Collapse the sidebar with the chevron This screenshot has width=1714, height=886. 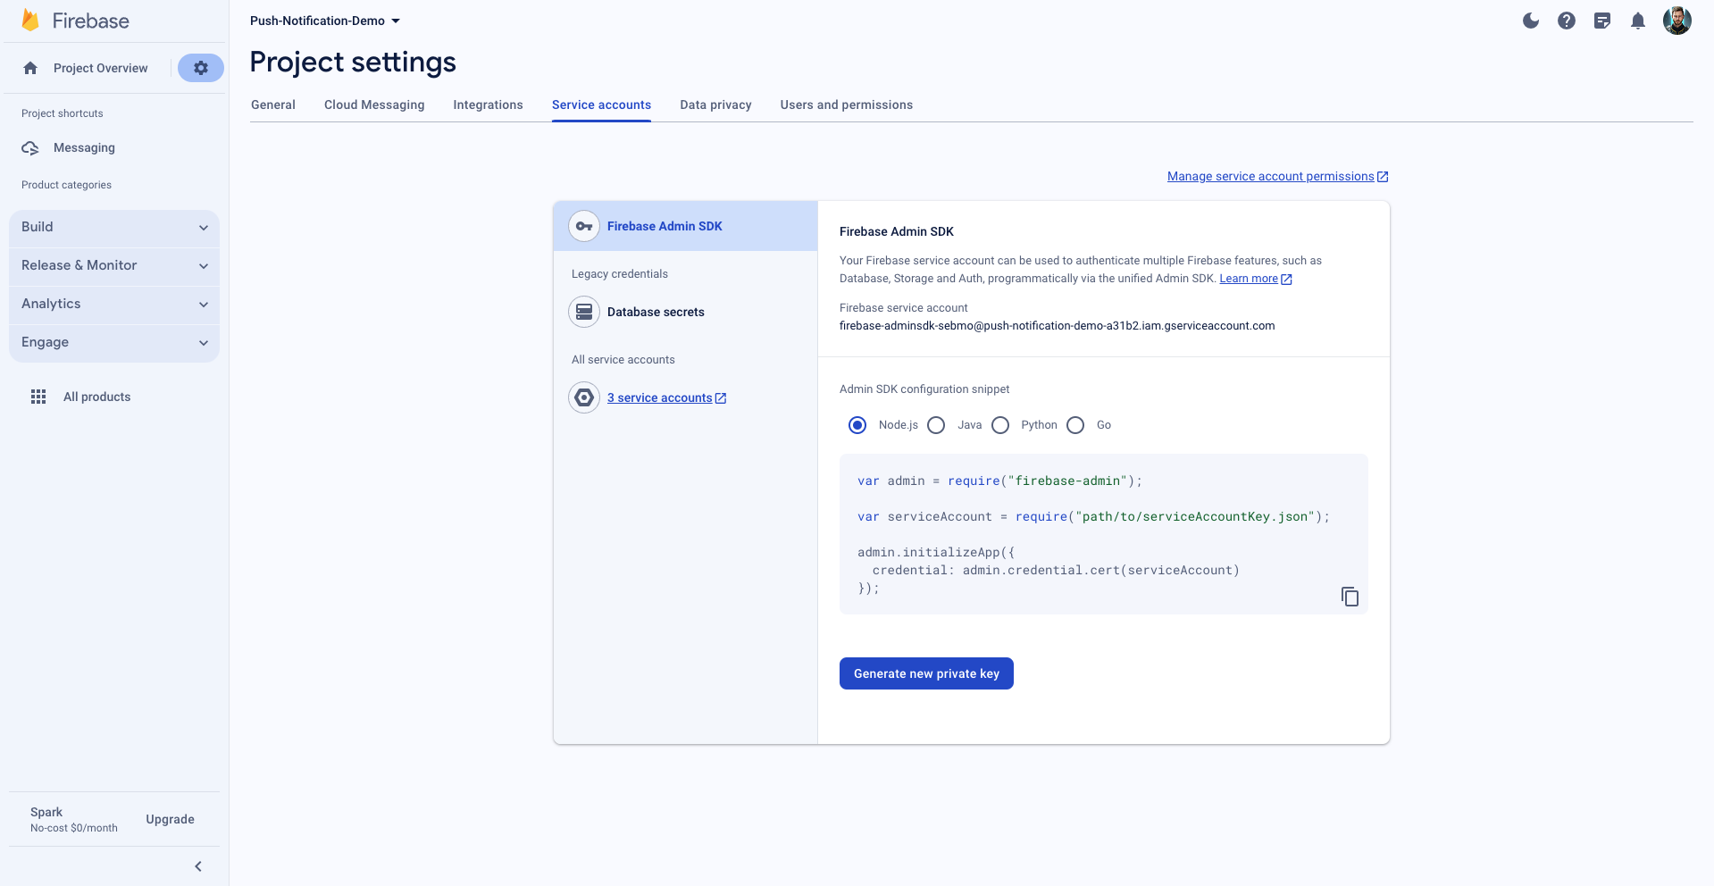pyautogui.click(x=198, y=866)
